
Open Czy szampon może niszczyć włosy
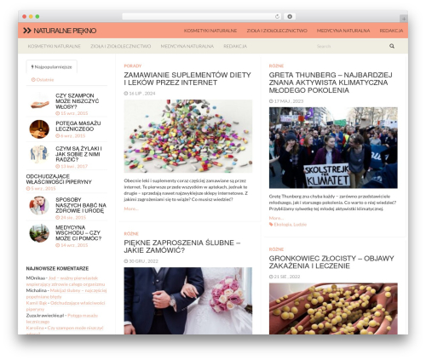[77, 101]
